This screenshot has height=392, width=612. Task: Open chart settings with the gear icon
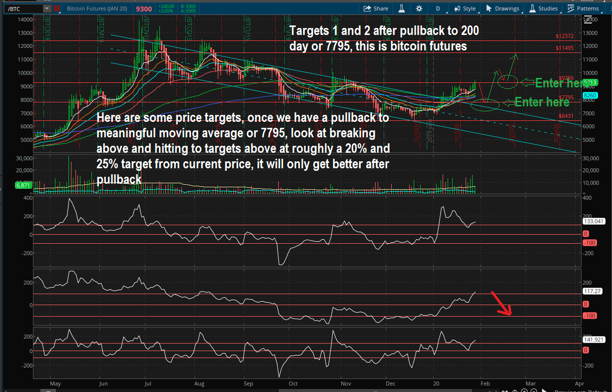tap(419, 8)
